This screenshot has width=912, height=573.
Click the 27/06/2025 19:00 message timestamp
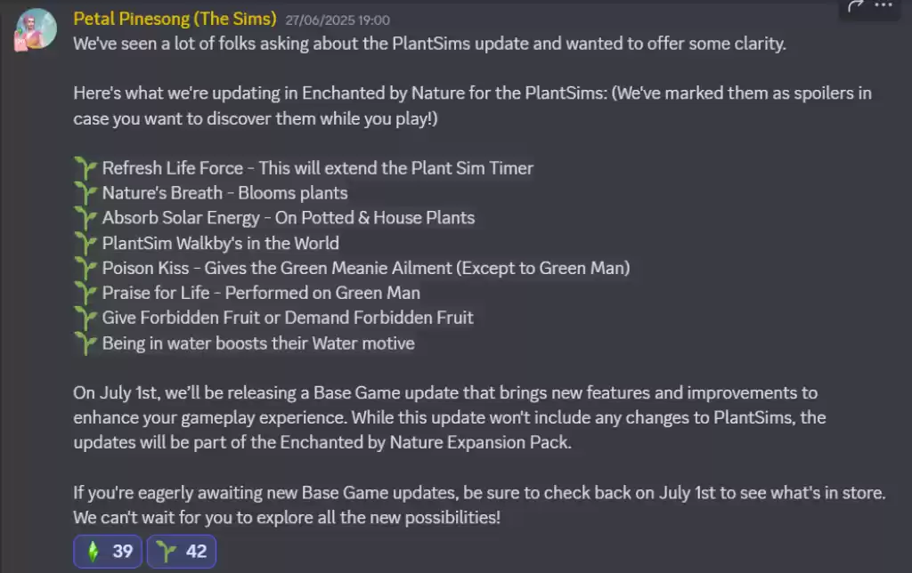tap(338, 20)
